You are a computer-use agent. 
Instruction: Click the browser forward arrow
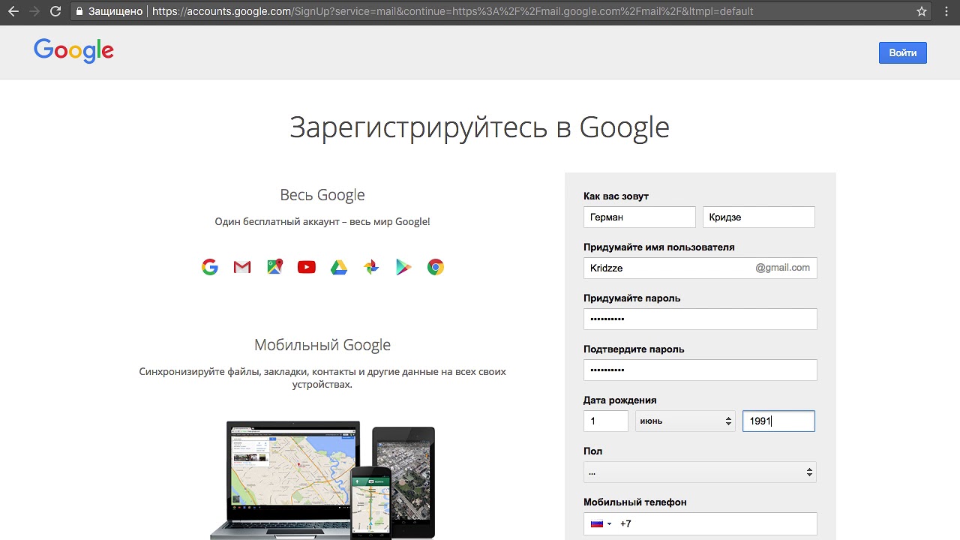(34, 11)
